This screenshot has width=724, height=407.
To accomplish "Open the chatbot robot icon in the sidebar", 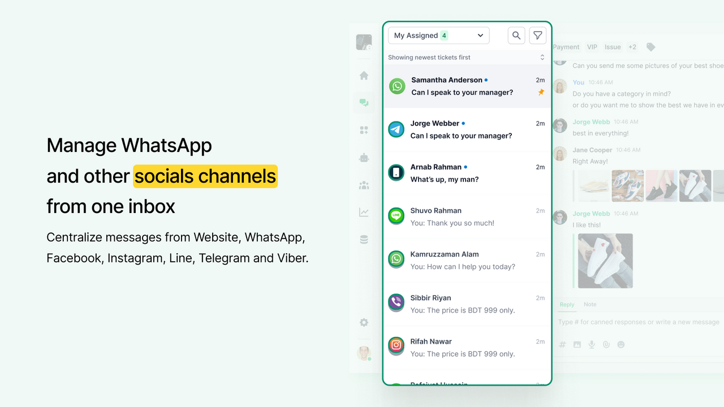I will [364, 158].
